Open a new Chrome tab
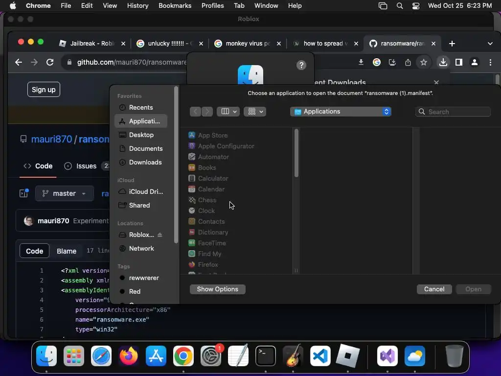The image size is (501, 376). point(452,44)
